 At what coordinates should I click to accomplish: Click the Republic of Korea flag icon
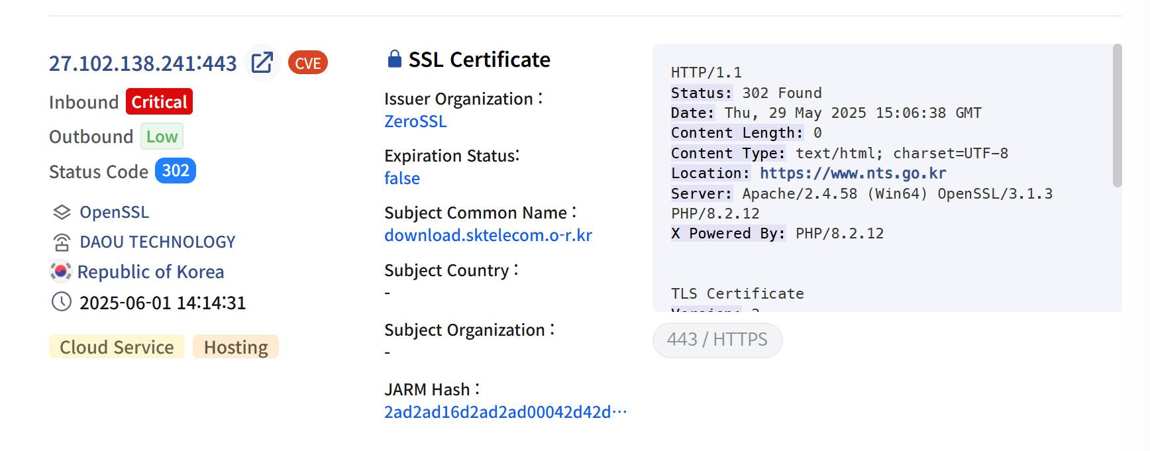click(x=61, y=272)
